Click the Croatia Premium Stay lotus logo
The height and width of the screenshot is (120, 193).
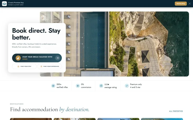pos(4,3)
